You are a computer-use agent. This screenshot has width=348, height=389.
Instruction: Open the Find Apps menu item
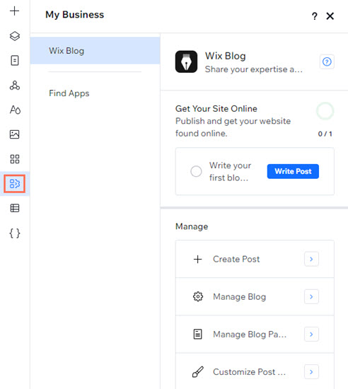(69, 93)
